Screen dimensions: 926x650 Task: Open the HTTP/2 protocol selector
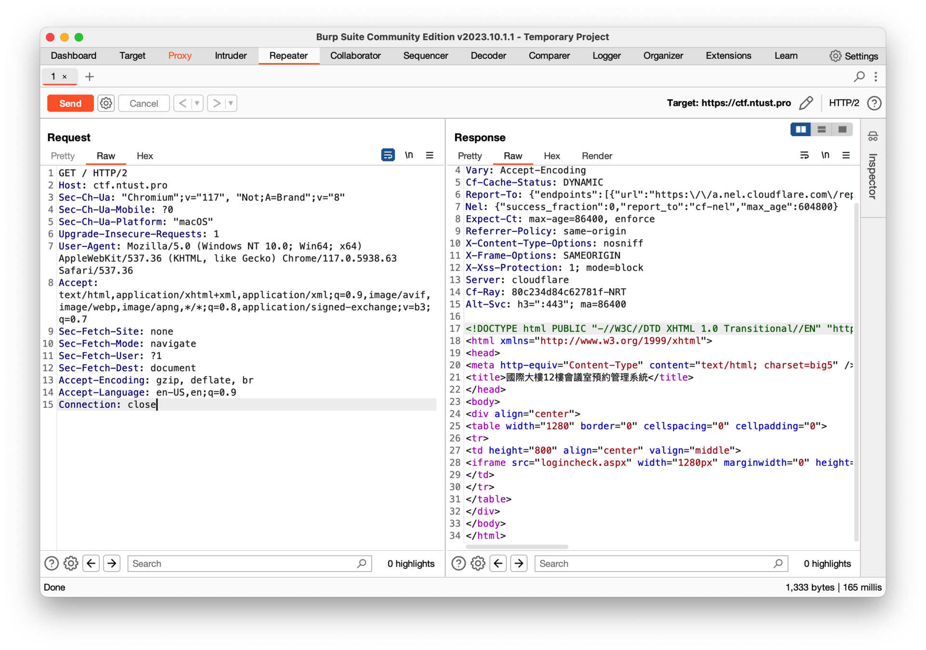point(844,103)
